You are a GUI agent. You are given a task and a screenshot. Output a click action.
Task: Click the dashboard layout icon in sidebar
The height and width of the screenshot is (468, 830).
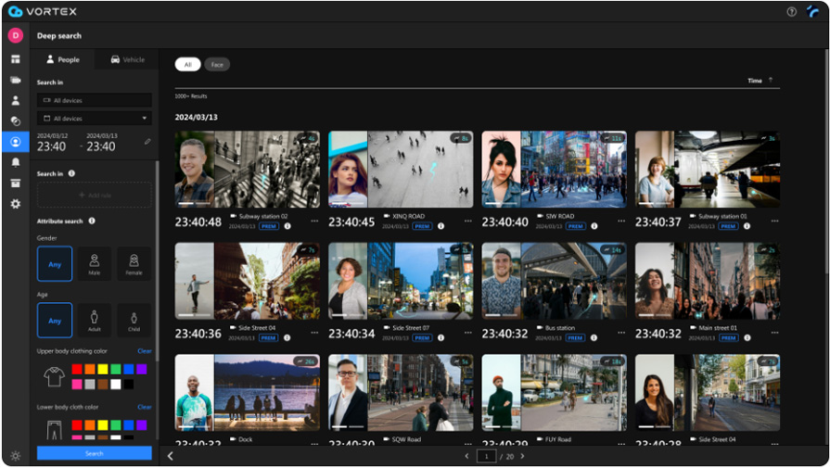click(15, 59)
